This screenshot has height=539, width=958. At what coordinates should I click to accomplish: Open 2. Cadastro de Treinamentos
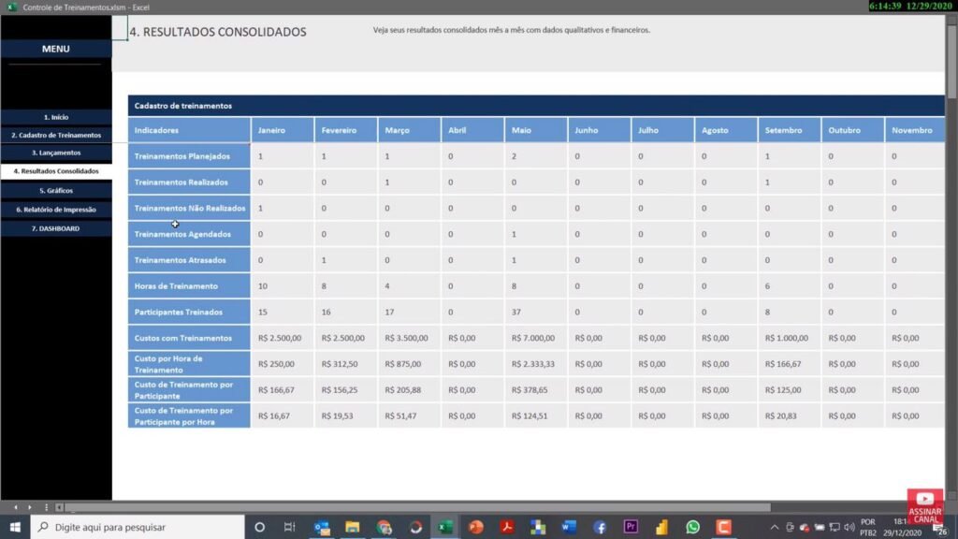(56, 135)
